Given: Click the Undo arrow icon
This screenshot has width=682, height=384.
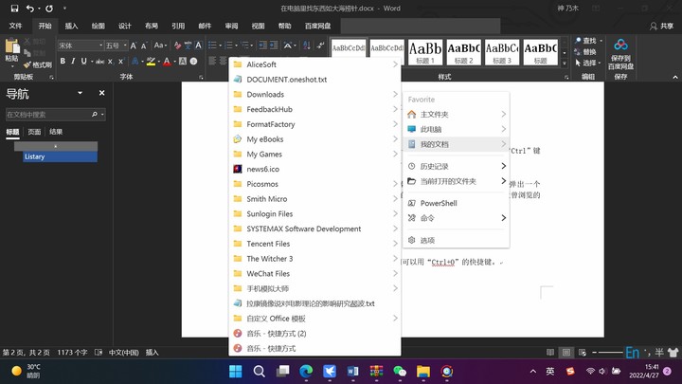Looking at the screenshot, I should tap(29, 9).
